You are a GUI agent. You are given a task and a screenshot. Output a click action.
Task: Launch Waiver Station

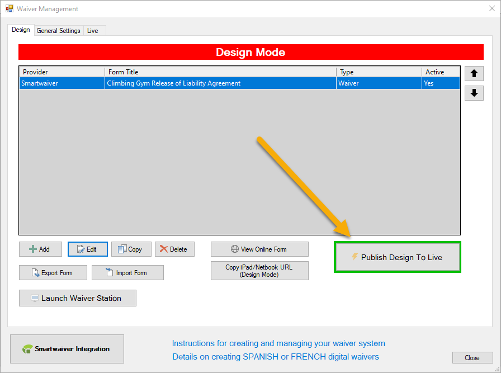(x=78, y=298)
